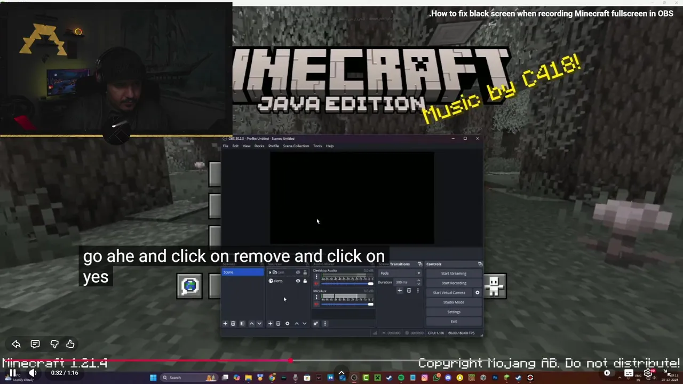Toggle the lock on the cam source
This screenshot has height=384, width=683.
pos(305,273)
